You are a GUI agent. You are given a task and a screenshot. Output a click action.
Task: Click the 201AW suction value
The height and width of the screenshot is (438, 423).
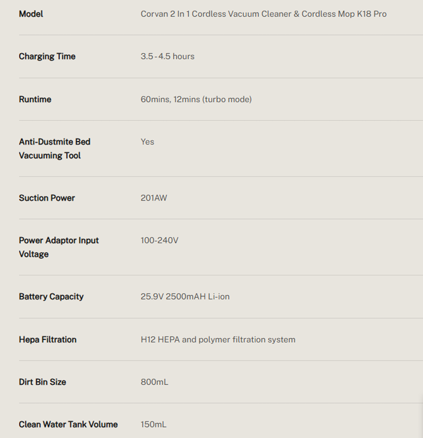(154, 198)
